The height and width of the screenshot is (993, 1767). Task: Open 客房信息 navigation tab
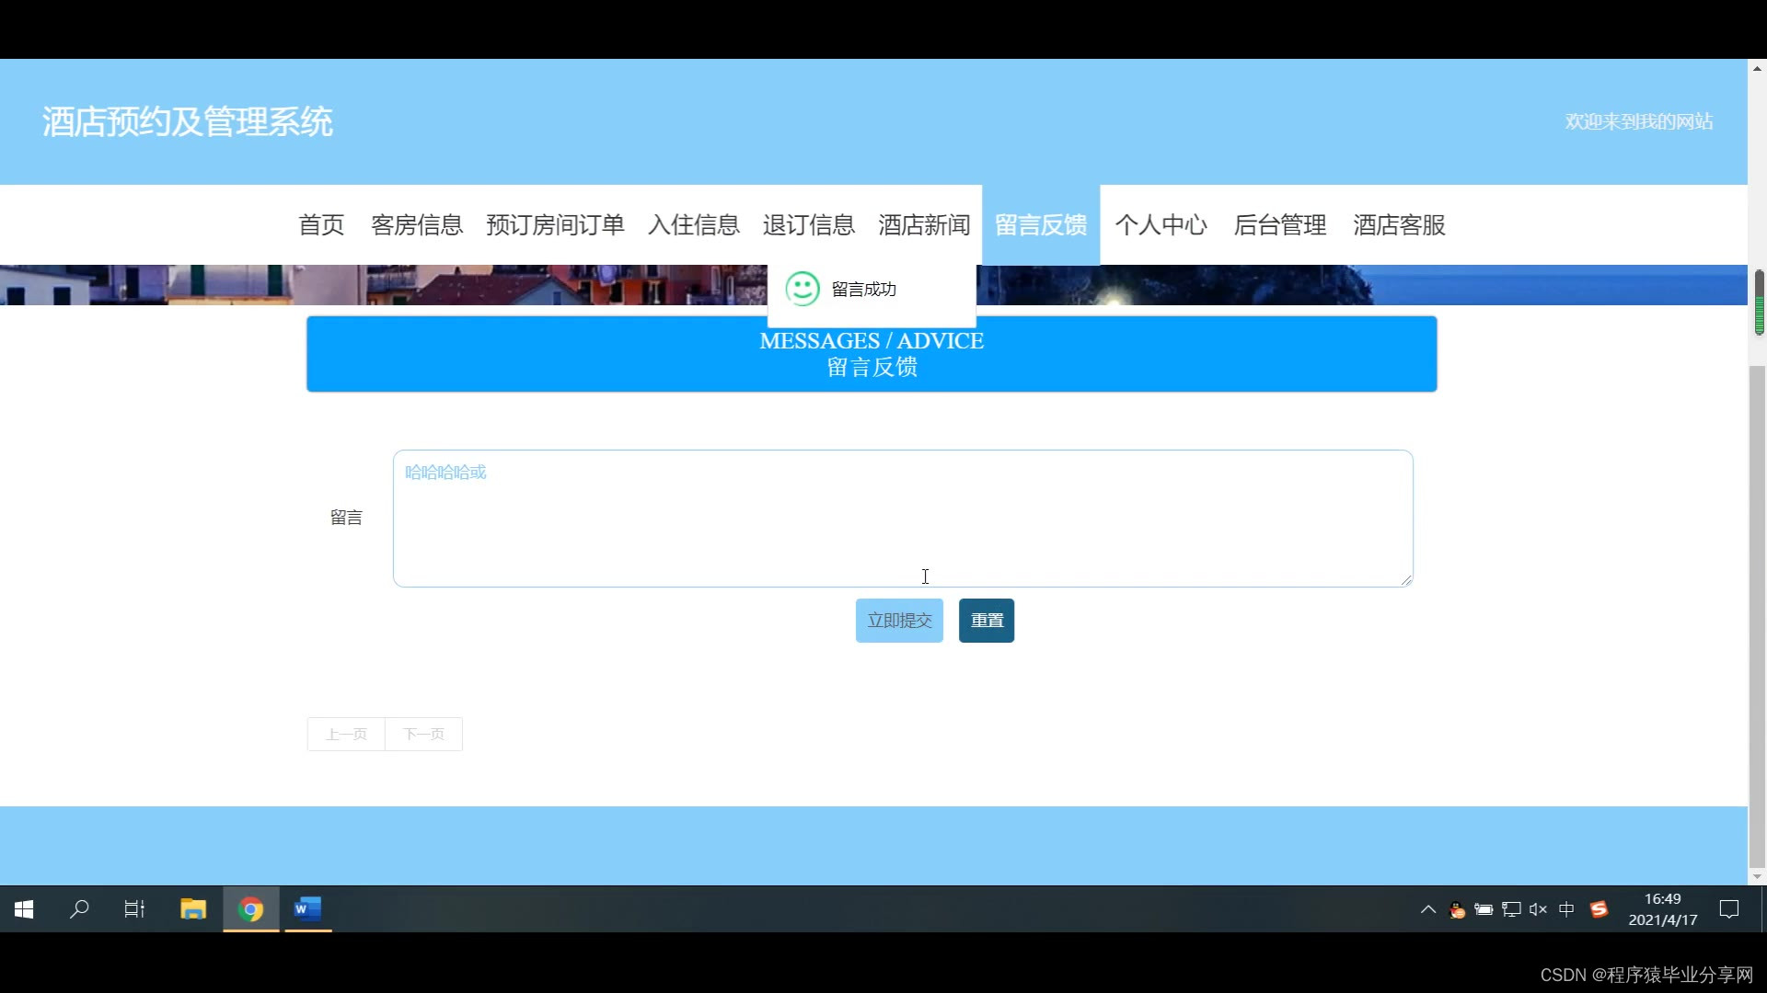tap(417, 225)
